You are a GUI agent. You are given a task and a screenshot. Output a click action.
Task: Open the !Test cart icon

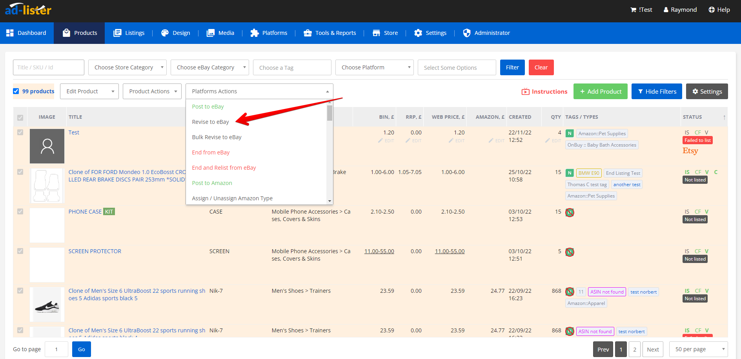(x=641, y=10)
